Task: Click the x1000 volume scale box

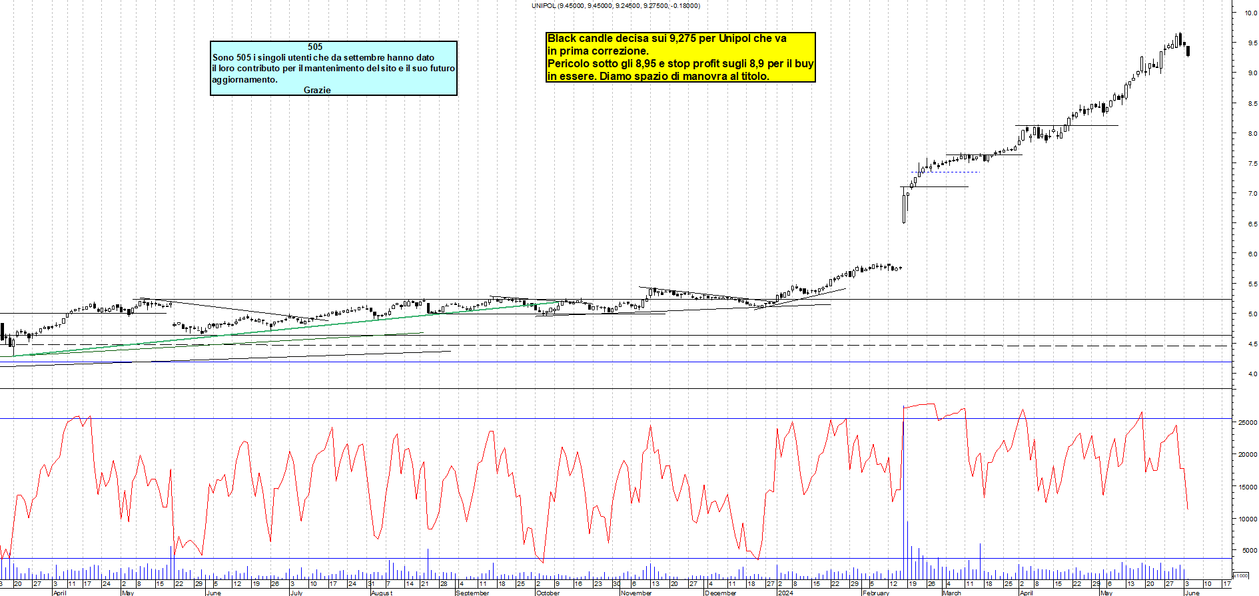Action: coord(1241,575)
